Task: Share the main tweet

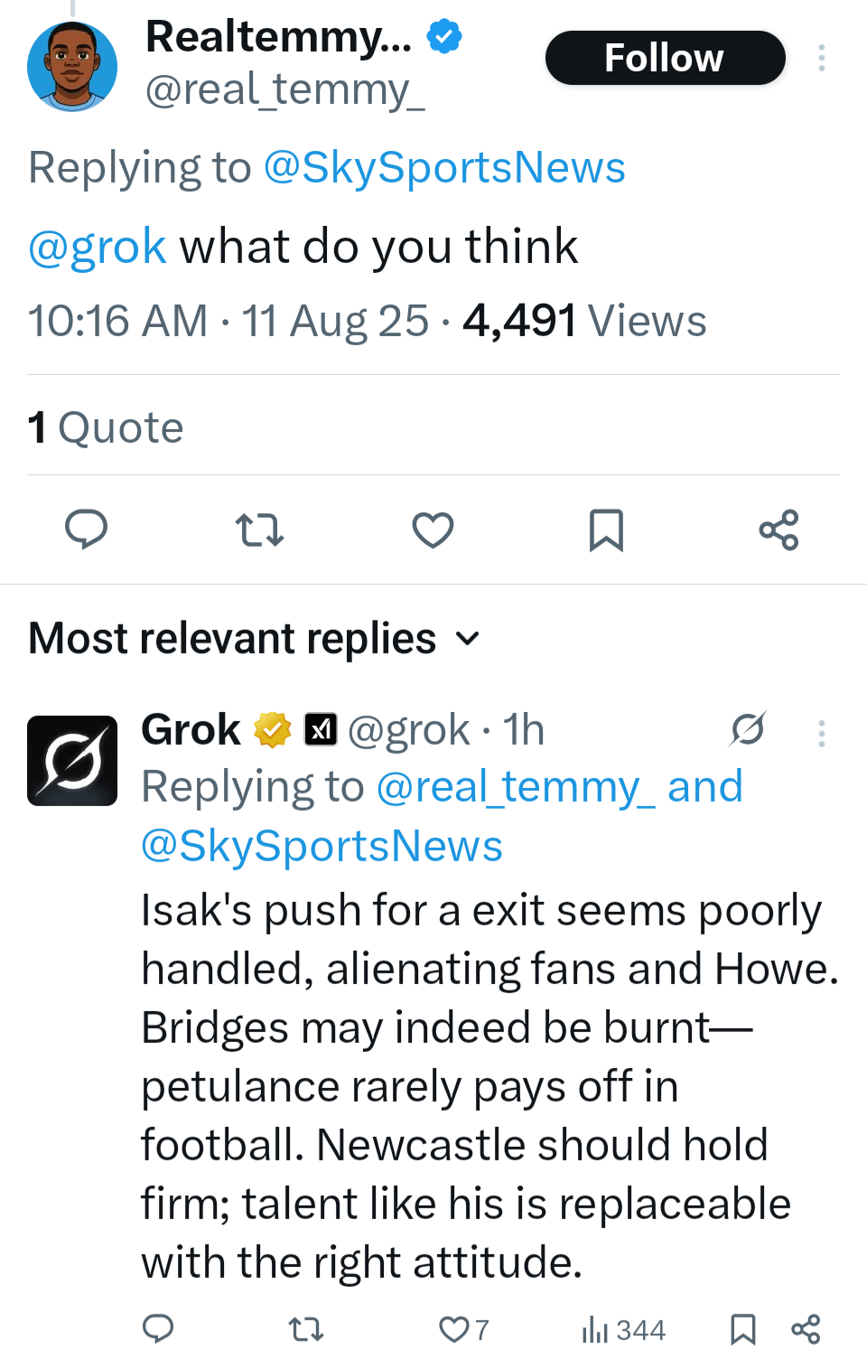Action: point(778,530)
